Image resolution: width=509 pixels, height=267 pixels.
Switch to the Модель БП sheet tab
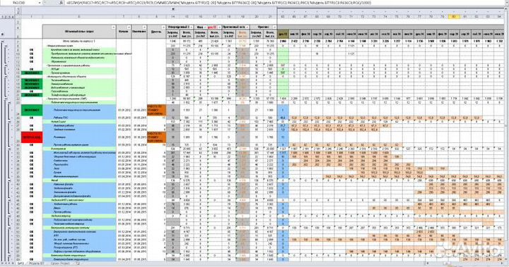[37, 263]
